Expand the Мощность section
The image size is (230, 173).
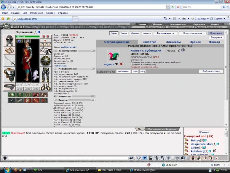coord(55,96)
